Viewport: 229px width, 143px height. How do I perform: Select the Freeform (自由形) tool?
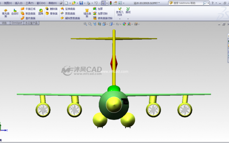(15, 12)
